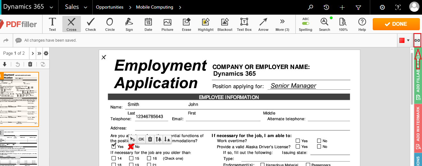Check Alaska Driver's License No box
Screen dimensions: 422x166
319,147
